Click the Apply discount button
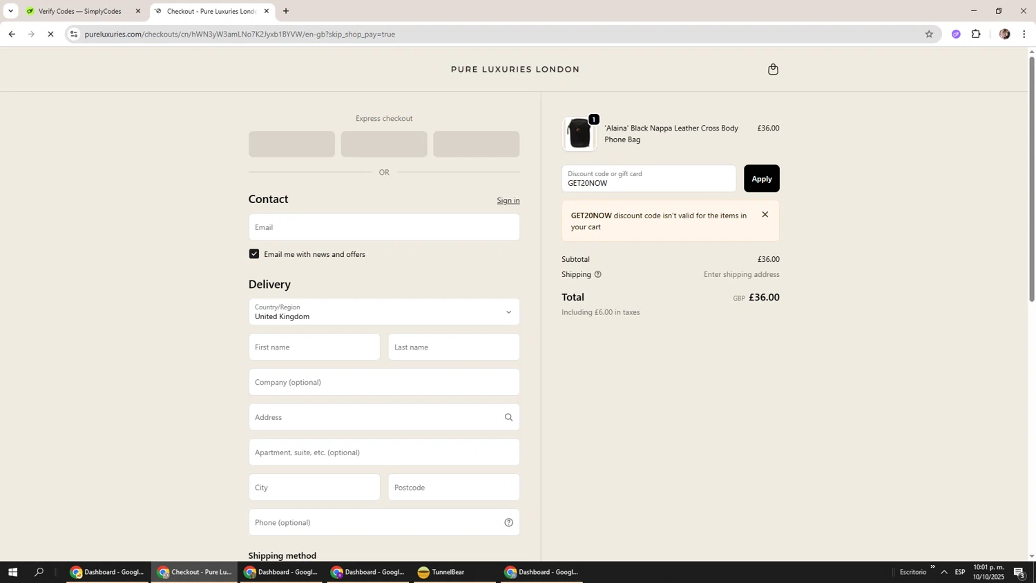This screenshot has height=583, width=1036. [761, 179]
